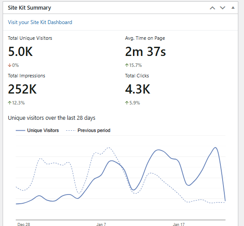Click the Unique Visitors legend entry
The image size is (244, 226).
37,130
